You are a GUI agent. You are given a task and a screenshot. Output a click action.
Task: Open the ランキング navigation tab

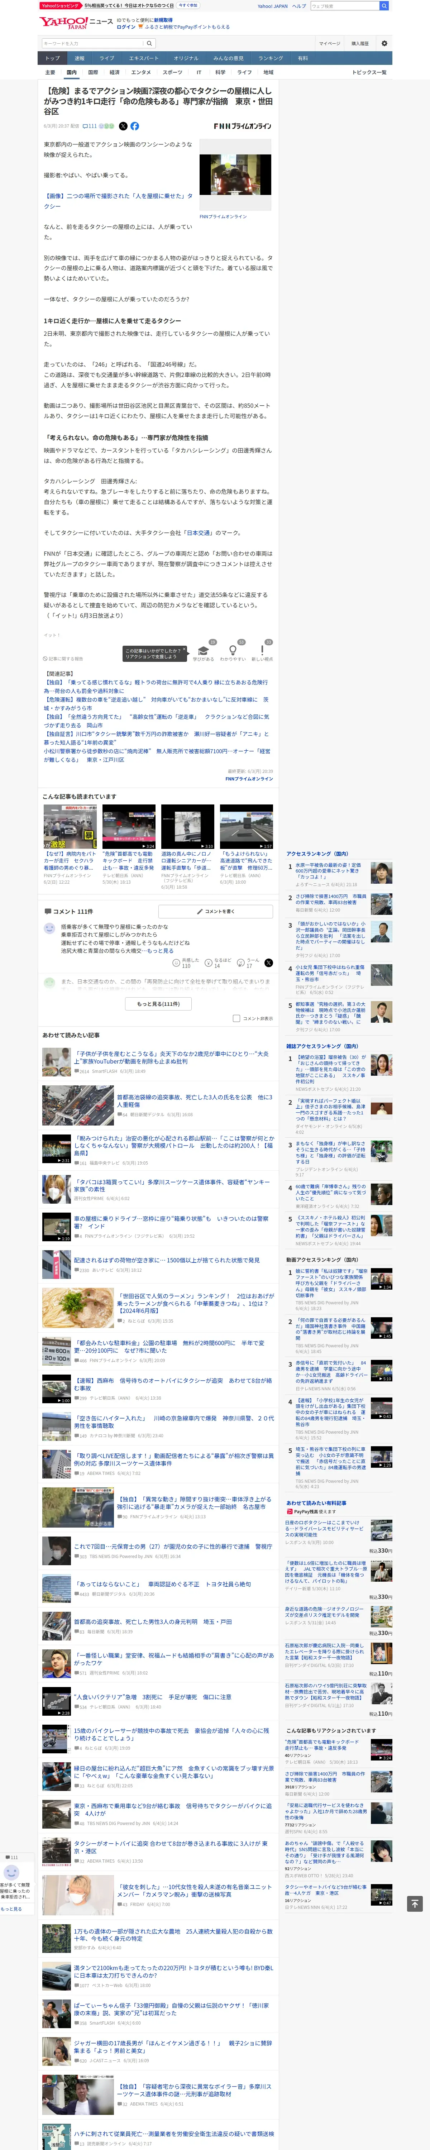(x=270, y=58)
